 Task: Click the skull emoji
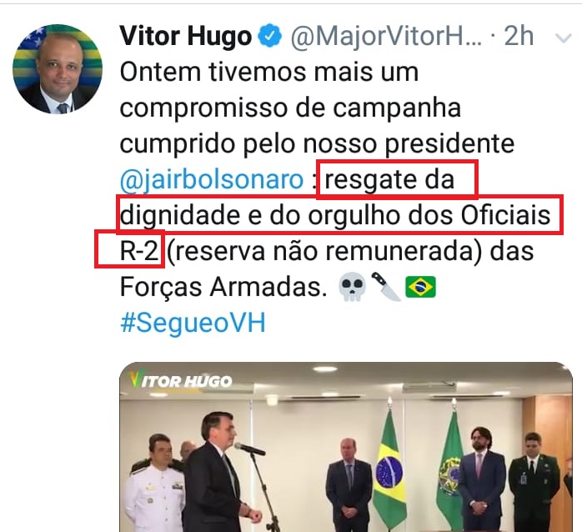point(352,287)
